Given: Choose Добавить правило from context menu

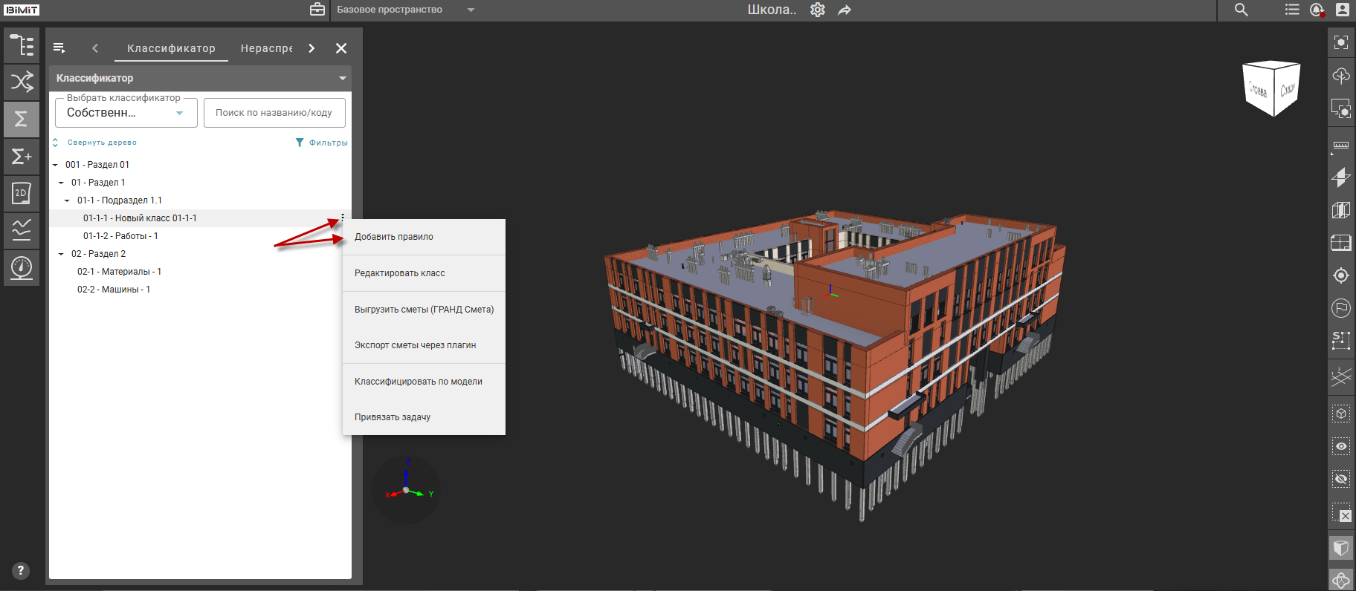Looking at the screenshot, I should pos(394,237).
